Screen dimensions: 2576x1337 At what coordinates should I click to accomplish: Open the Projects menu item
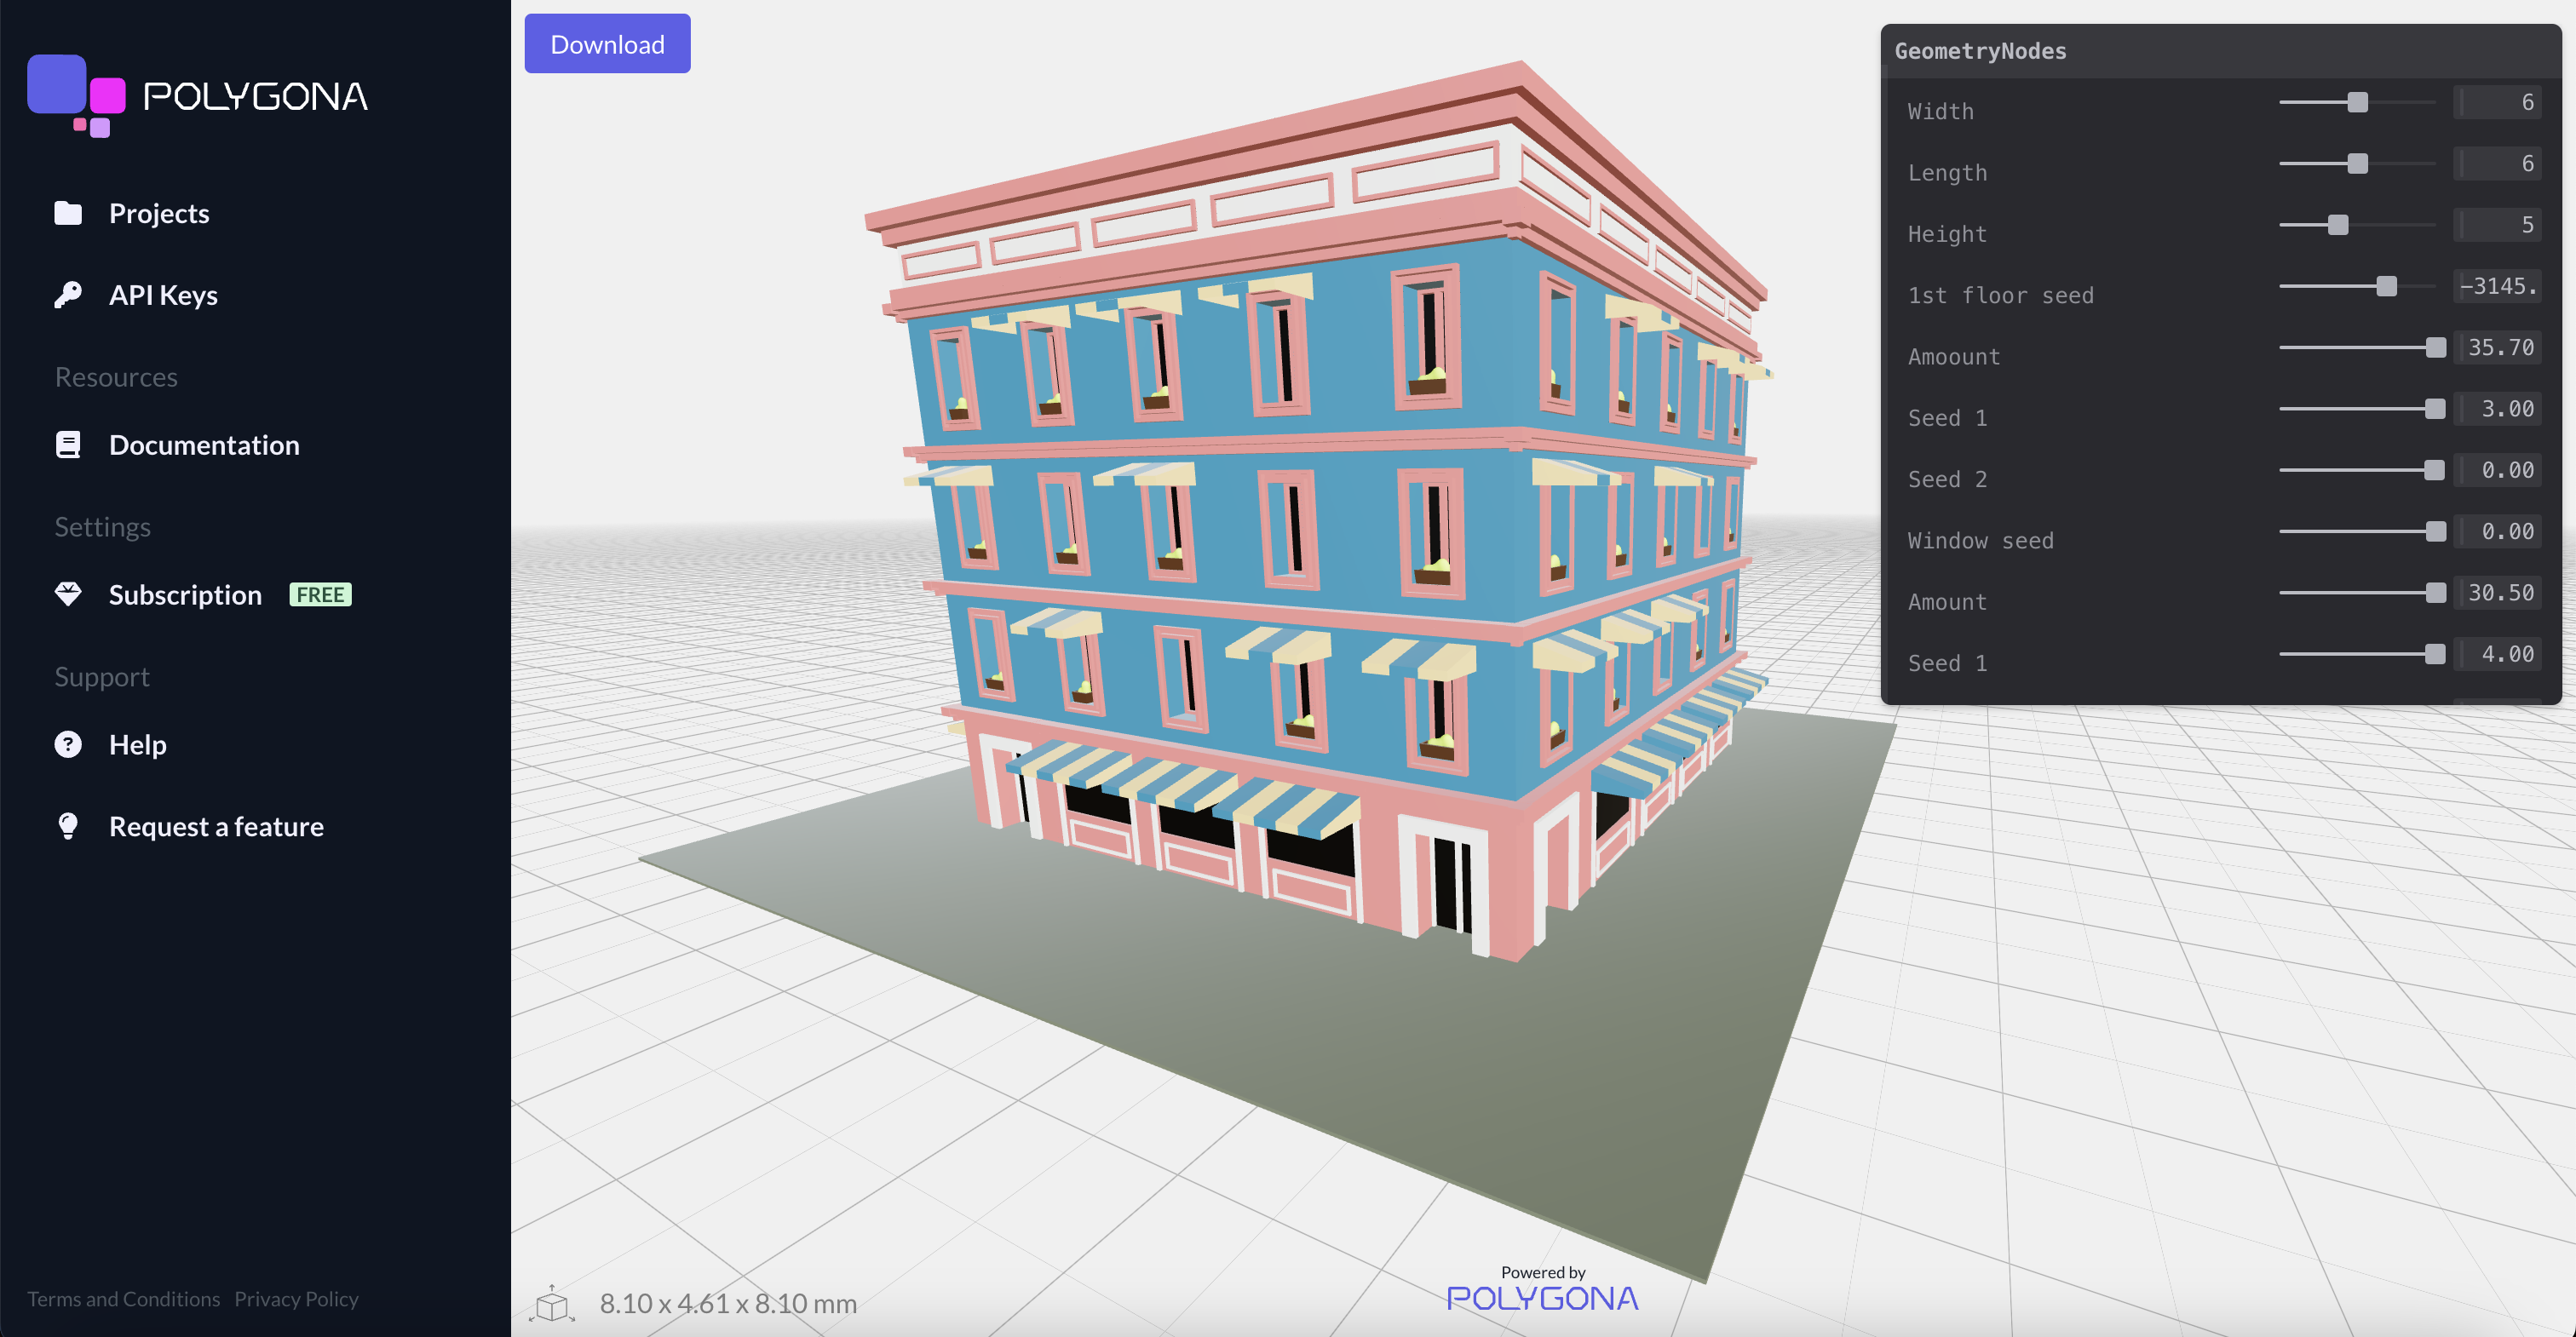click(x=159, y=213)
